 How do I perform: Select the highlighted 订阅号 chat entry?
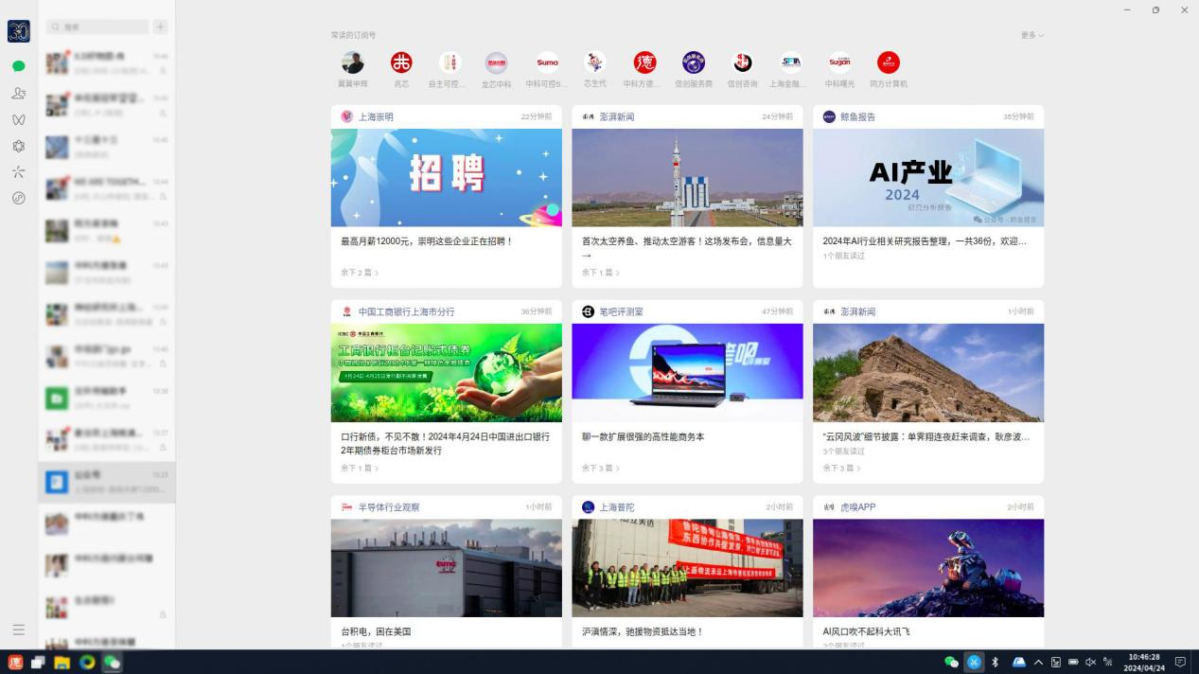point(107,483)
